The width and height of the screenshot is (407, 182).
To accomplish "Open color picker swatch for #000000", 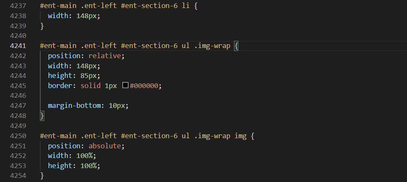I will tap(125, 85).
